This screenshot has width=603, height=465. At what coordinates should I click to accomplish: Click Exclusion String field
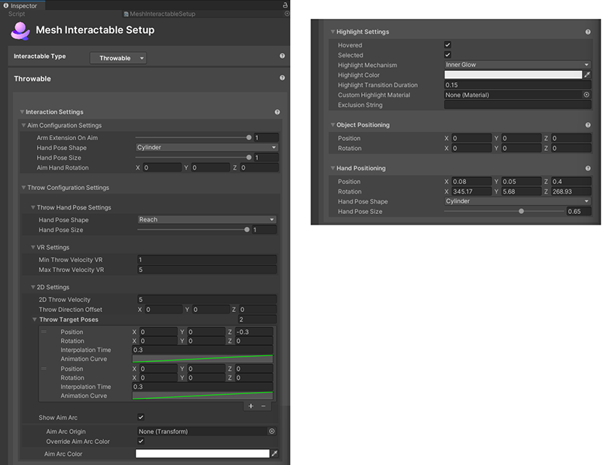point(518,105)
